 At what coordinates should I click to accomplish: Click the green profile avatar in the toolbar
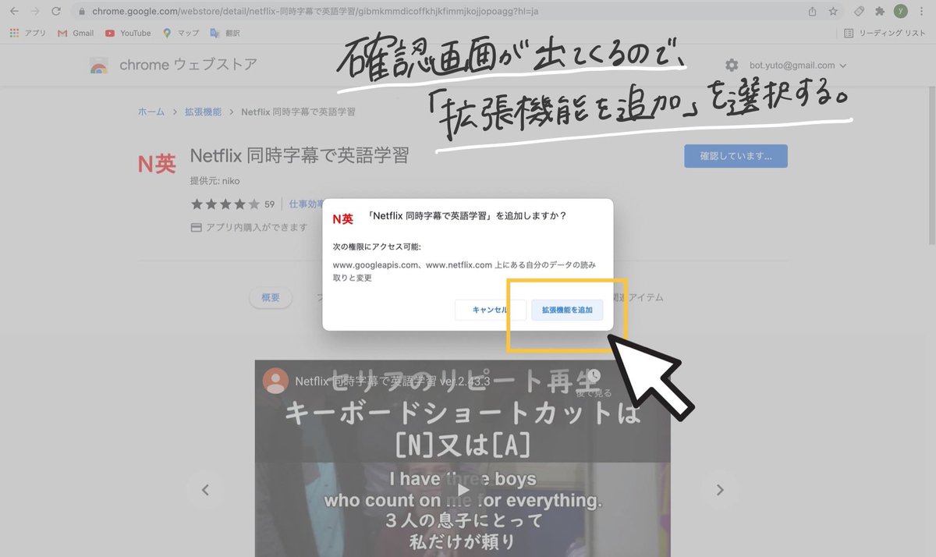coord(901,12)
